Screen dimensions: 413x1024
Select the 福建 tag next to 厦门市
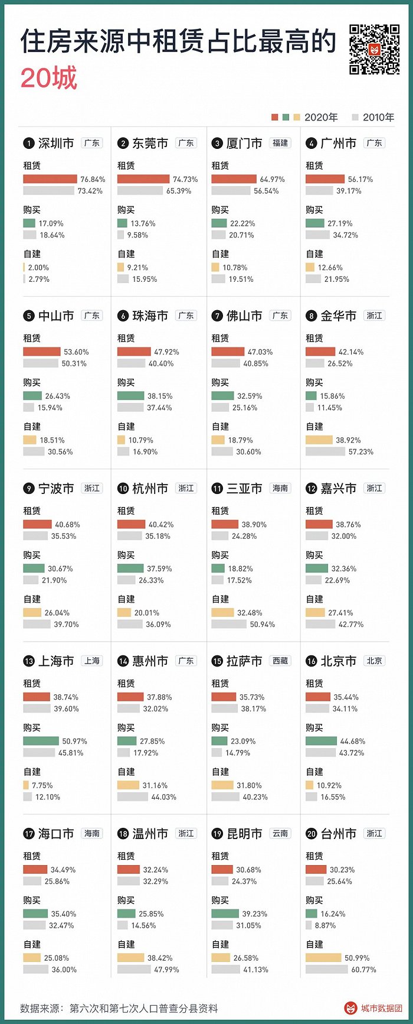(280, 143)
